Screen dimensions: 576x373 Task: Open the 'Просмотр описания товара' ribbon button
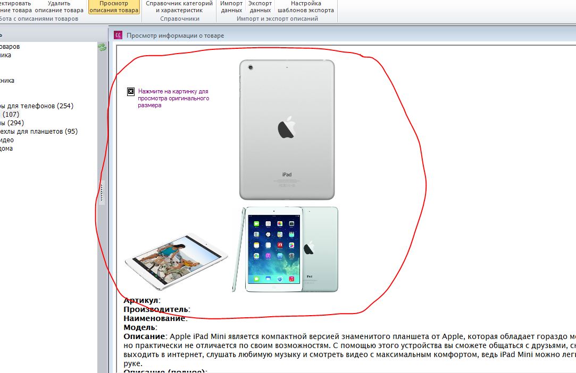(x=114, y=7)
